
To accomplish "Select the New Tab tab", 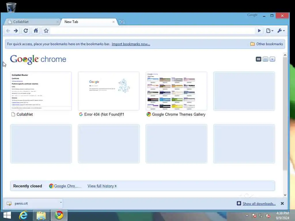I will [88, 22].
